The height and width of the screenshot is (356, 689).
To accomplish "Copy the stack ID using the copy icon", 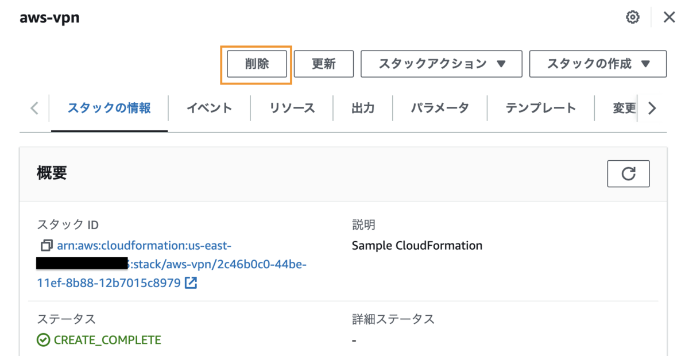I will pyautogui.click(x=47, y=246).
